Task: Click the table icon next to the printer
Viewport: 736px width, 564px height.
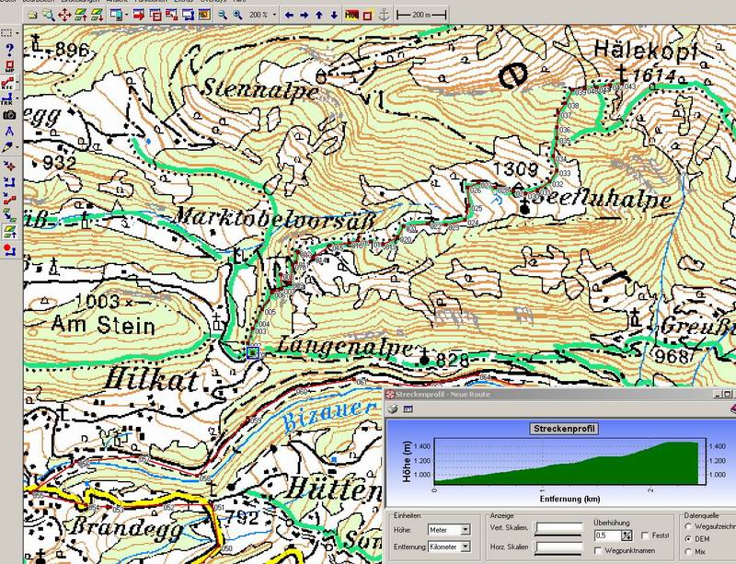Action: (x=407, y=409)
